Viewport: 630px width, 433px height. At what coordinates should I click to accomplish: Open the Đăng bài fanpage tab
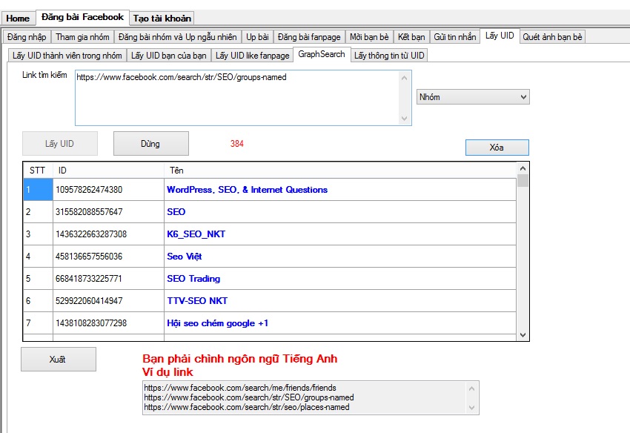(x=309, y=37)
